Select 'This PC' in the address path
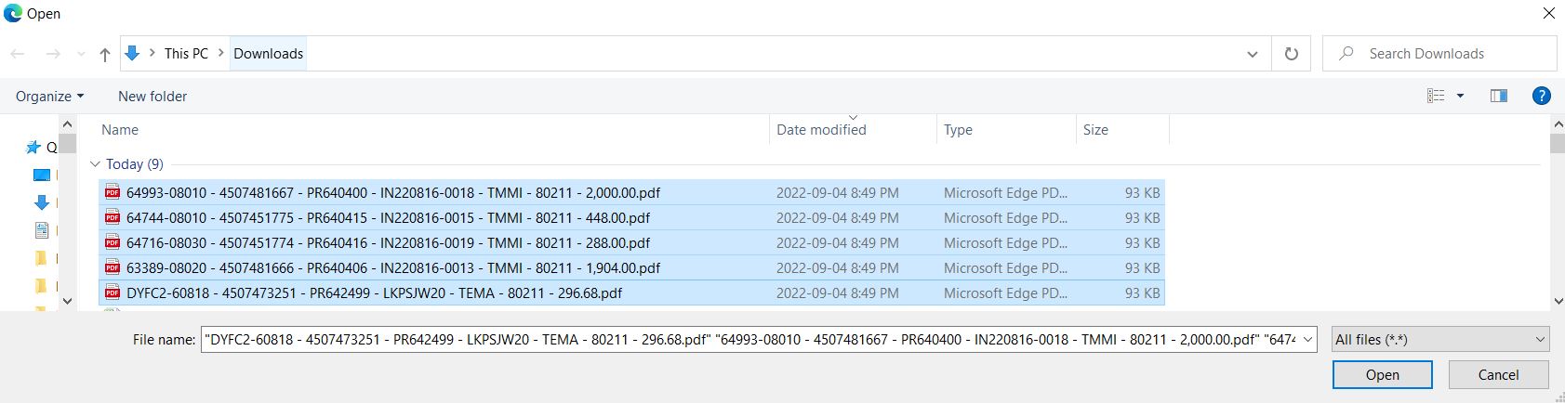This screenshot has height=403, width=1565. (186, 54)
